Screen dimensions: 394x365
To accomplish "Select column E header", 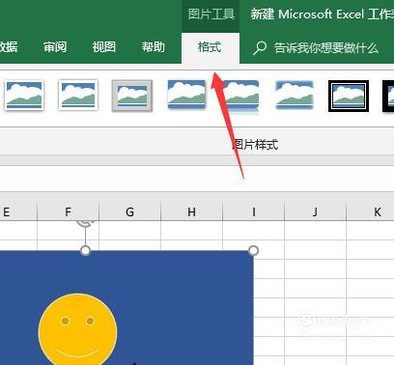I will [x=18, y=211].
